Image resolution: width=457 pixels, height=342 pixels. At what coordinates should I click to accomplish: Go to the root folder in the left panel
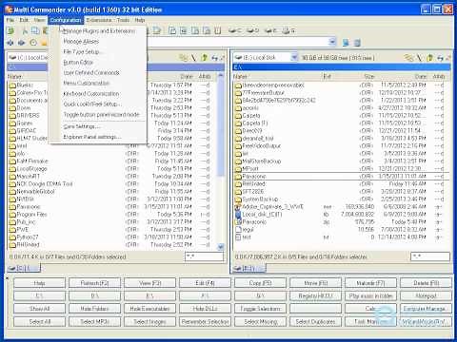[x=194, y=58]
